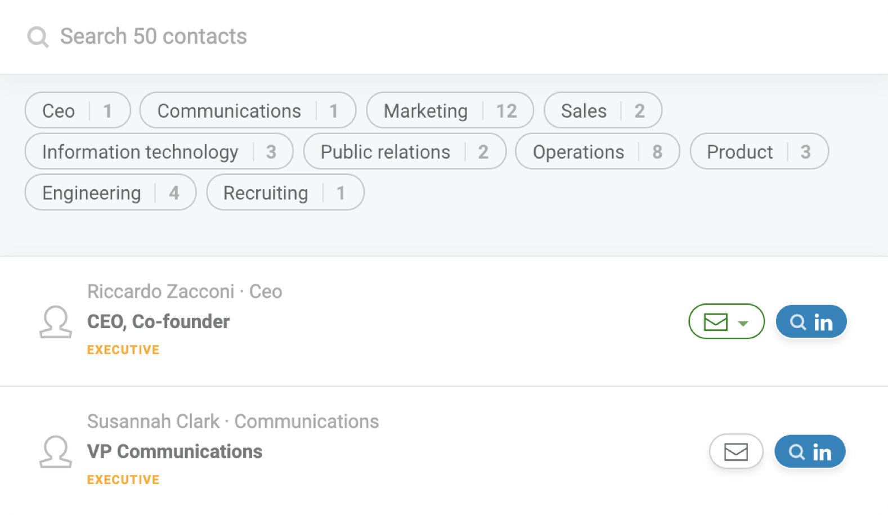888x515 pixels.
Task: Show Product contacts
Action: pyautogui.click(x=759, y=152)
